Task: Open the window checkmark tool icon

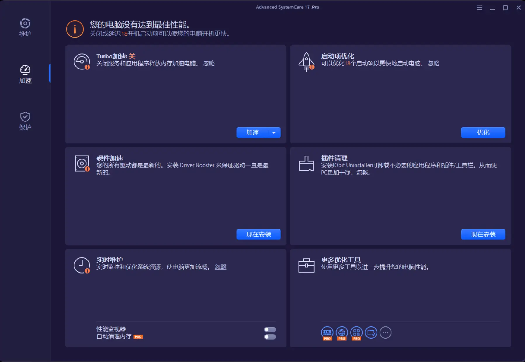Action: (371, 333)
